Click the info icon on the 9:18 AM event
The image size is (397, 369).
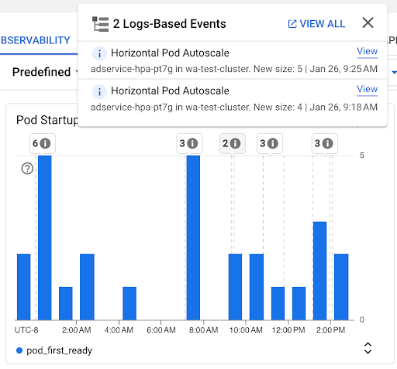(99, 91)
